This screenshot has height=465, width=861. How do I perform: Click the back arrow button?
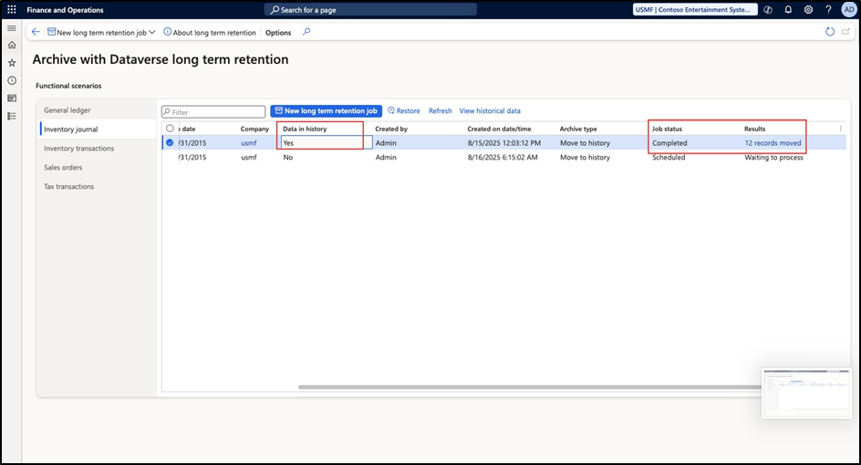click(36, 32)
